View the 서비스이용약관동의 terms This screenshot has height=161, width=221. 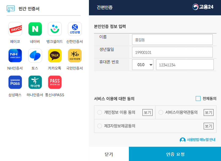208,112
